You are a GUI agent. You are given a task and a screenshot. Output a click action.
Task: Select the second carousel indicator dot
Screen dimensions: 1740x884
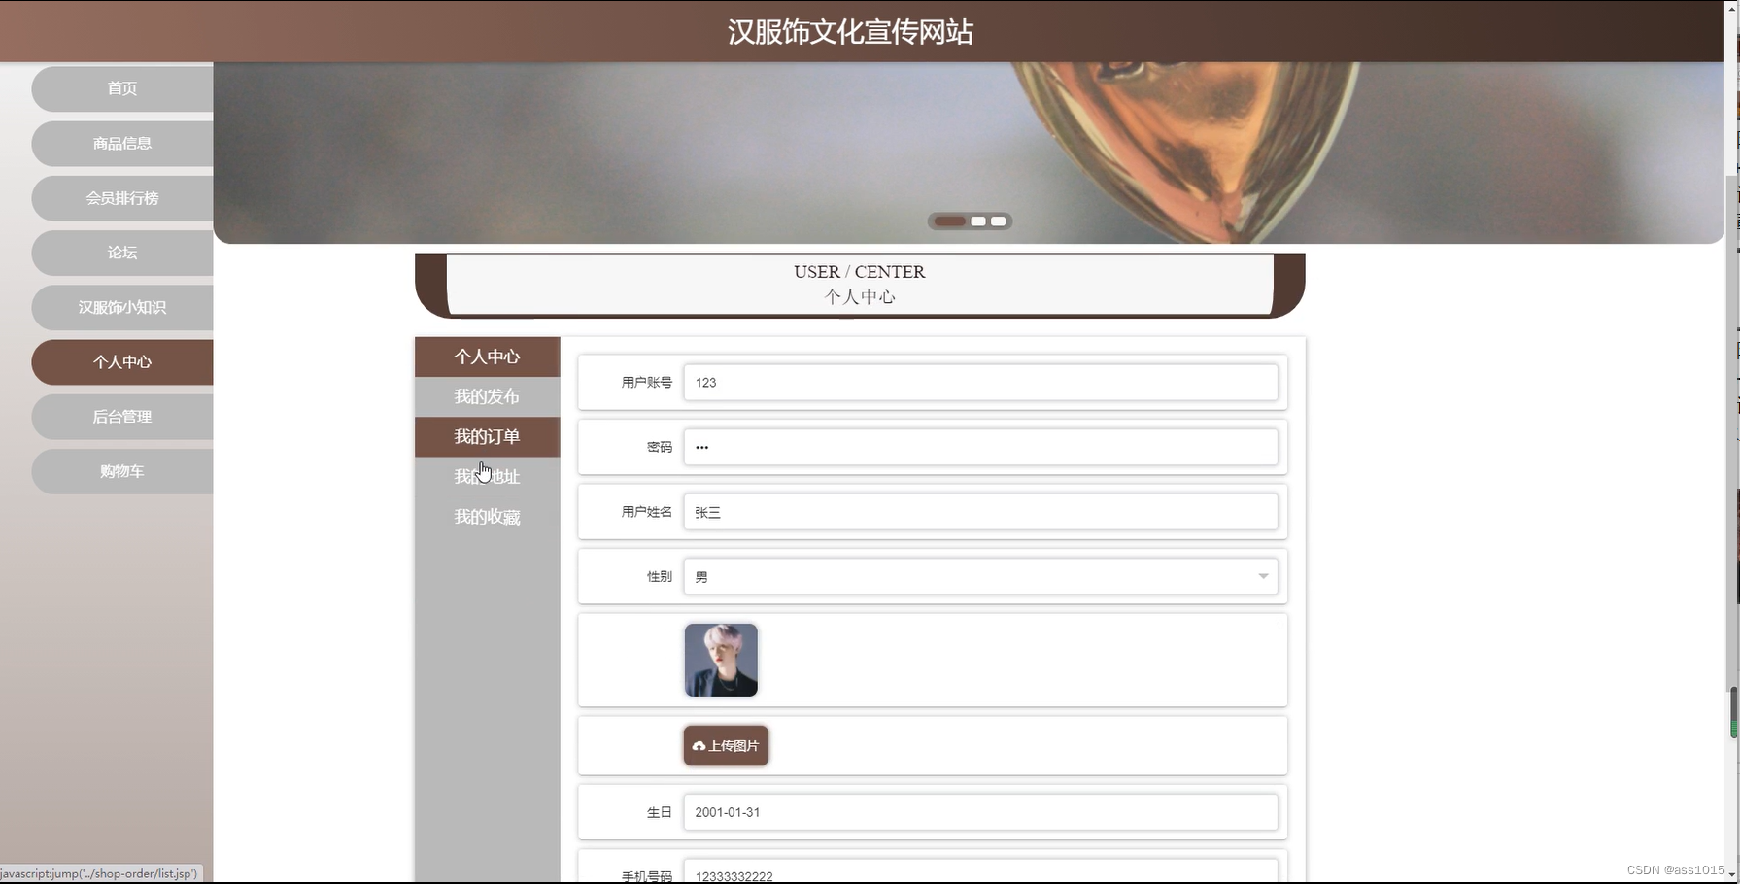978,221
